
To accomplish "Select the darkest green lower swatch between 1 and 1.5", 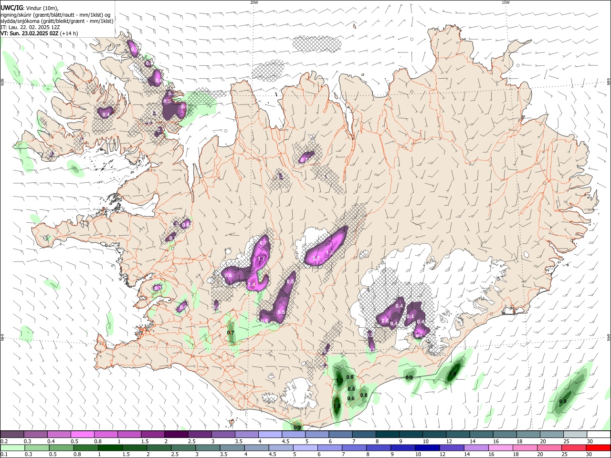I will 110,448.
